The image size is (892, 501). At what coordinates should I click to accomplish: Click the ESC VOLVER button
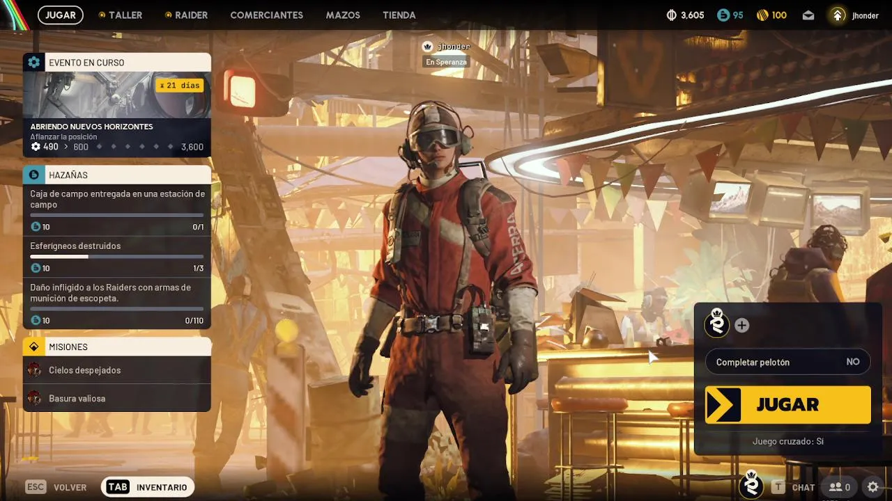coord(56,487)
